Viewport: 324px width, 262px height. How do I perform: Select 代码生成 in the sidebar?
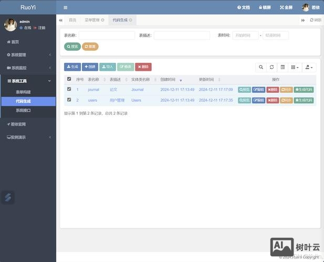tap(28, 101)
